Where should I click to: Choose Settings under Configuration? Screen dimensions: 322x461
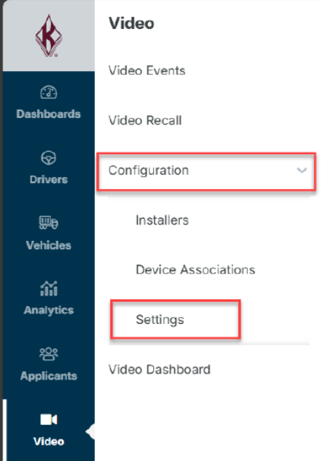click(x=160, y=320)
